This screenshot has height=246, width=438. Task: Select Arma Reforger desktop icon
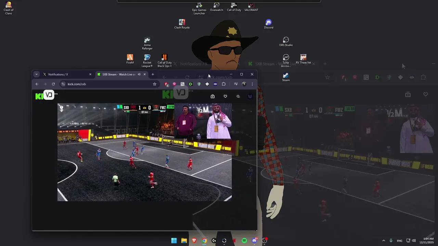pos(147,43)
